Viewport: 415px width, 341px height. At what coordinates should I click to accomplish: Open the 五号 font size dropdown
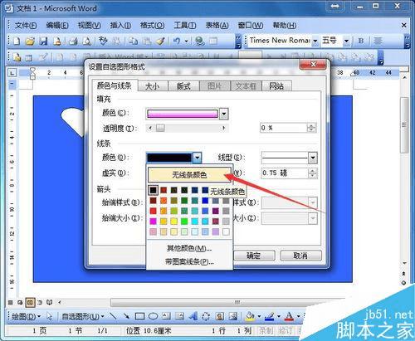(346, 41)
